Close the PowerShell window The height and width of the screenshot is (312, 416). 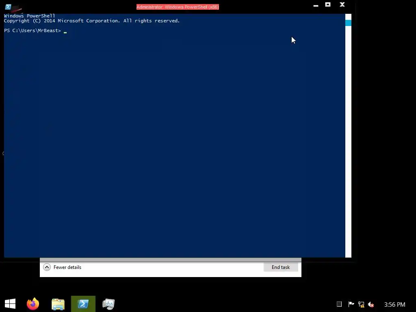342,4
